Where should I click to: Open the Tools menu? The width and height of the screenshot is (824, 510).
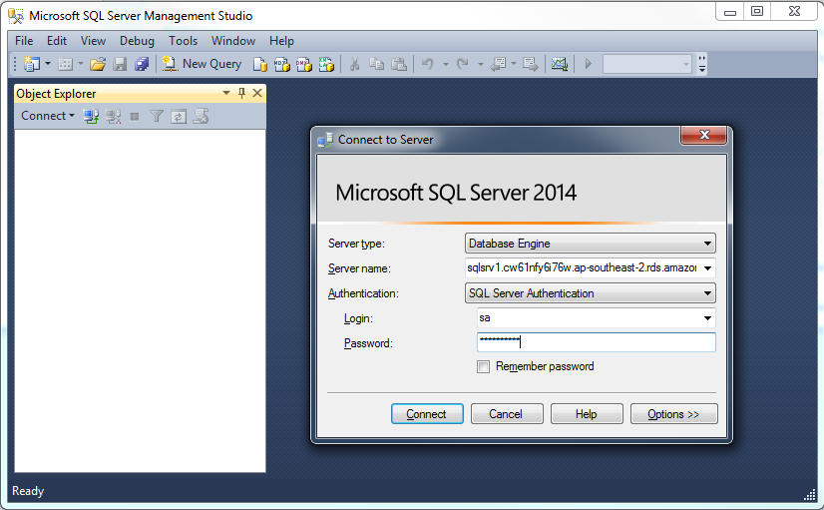pos(183,41)
